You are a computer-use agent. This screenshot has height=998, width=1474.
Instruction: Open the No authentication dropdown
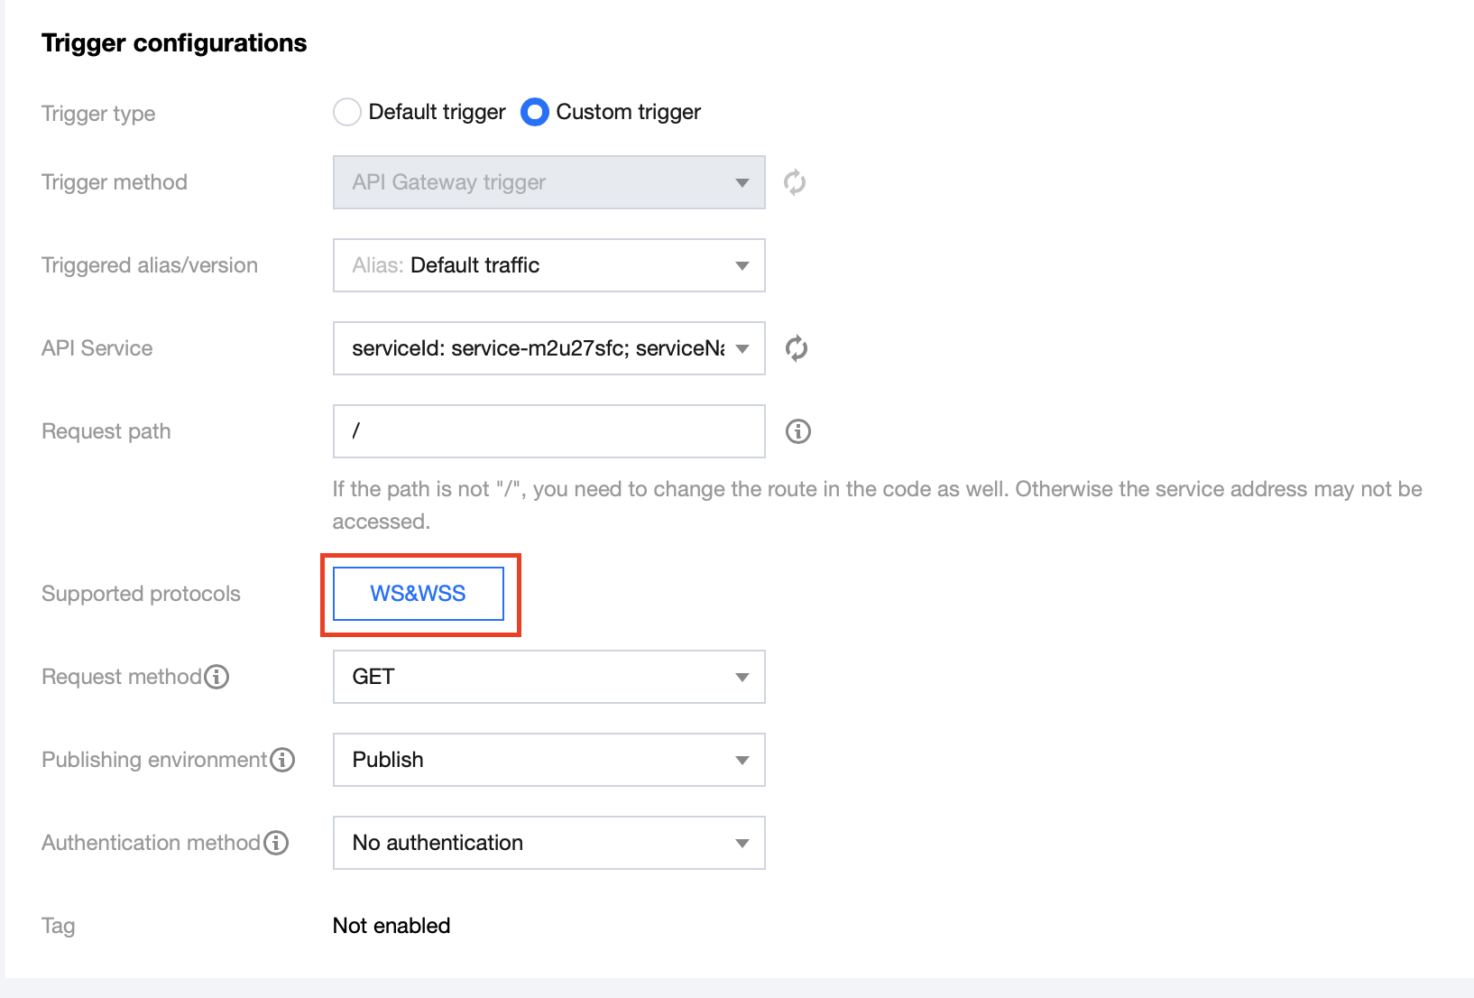[548, 843]
